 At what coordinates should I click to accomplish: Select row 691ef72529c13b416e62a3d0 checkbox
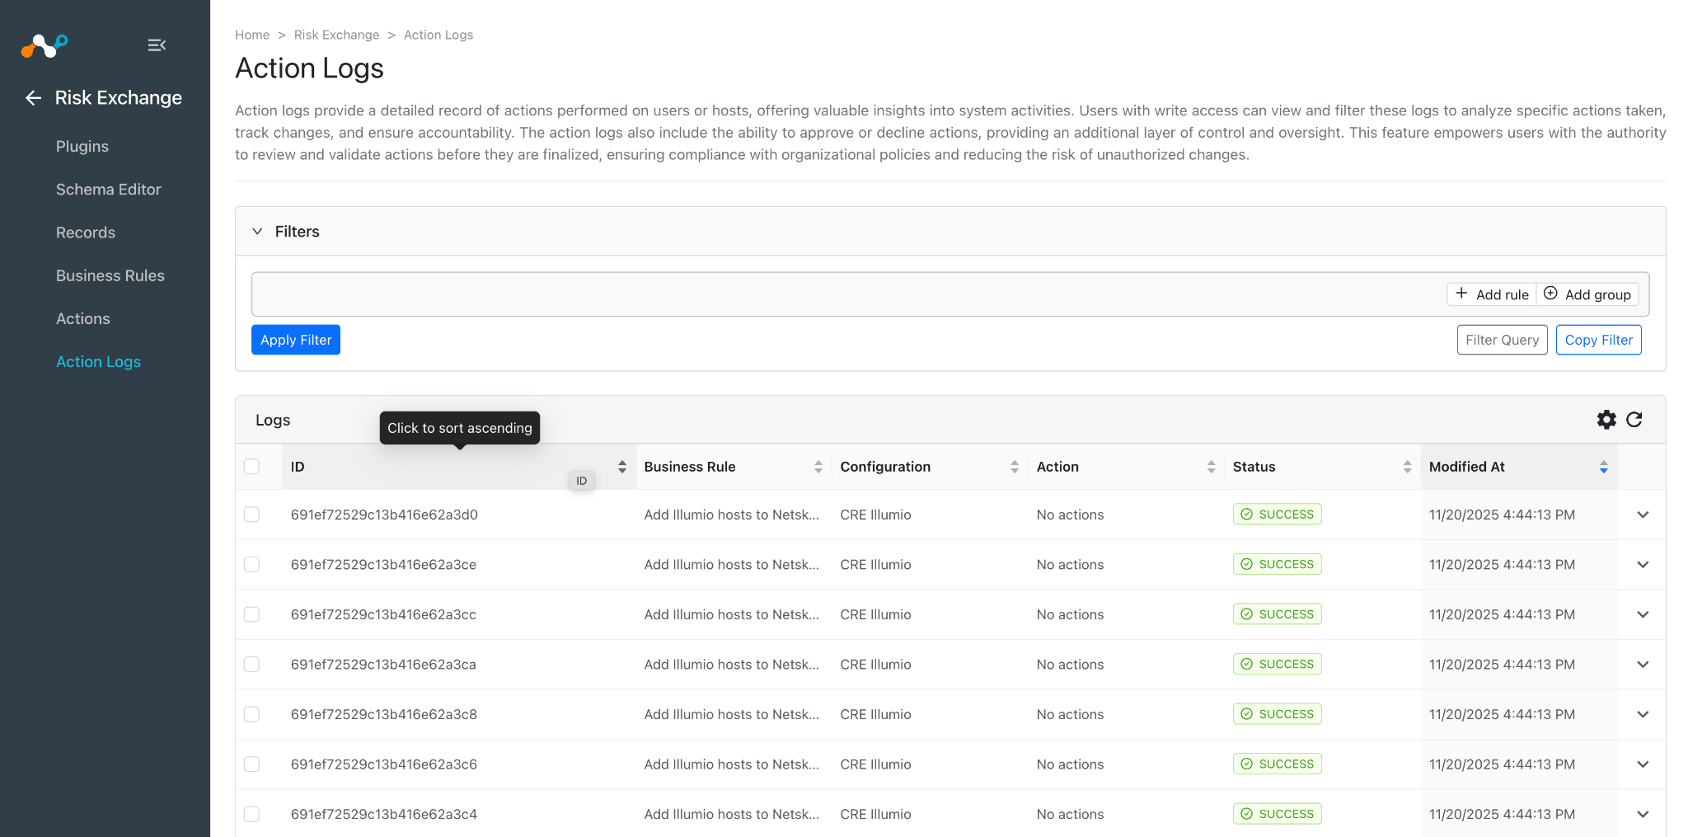click(252, 515)
